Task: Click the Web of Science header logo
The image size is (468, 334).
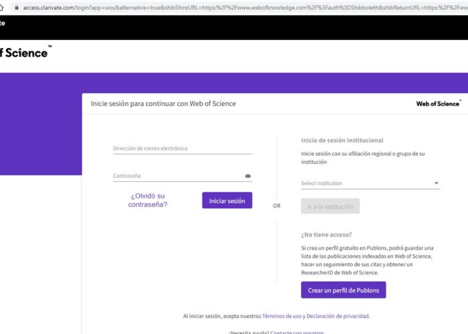Action: 25,53
